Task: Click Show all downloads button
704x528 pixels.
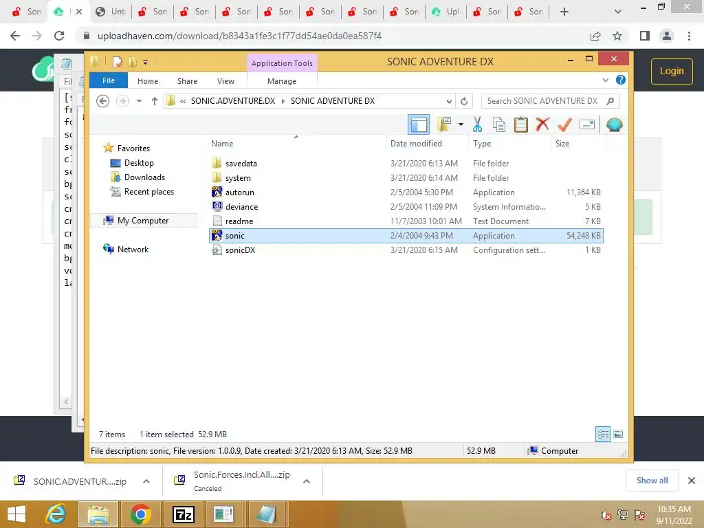Action: point(652,481)
